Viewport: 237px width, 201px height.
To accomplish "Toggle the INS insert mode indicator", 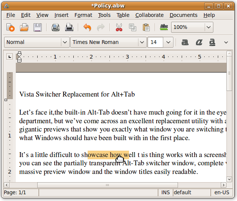I will pos(166,192).
